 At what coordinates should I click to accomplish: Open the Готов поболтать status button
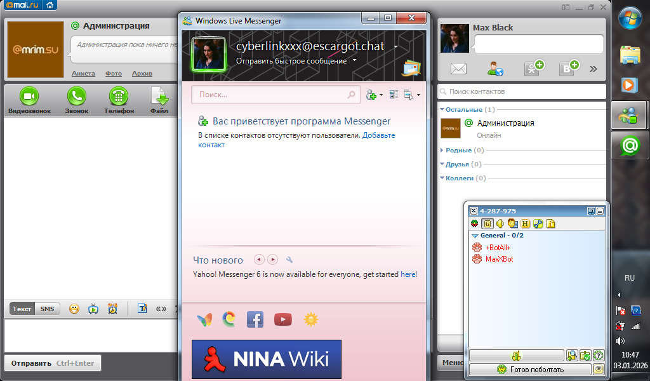[x=530, y=369]
